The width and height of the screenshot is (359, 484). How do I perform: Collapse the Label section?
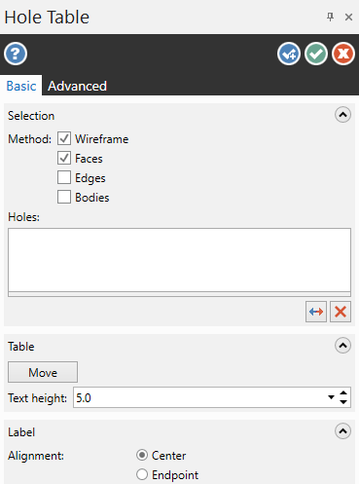342,431
